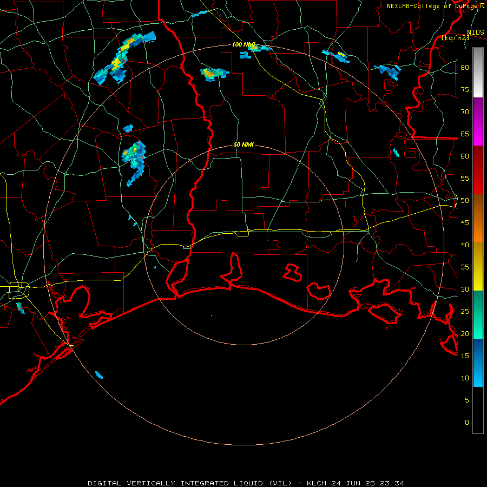Click the 50 value on the scale
Image resolution: width=487 pixels, height=487 pixels.
point(465,201)
